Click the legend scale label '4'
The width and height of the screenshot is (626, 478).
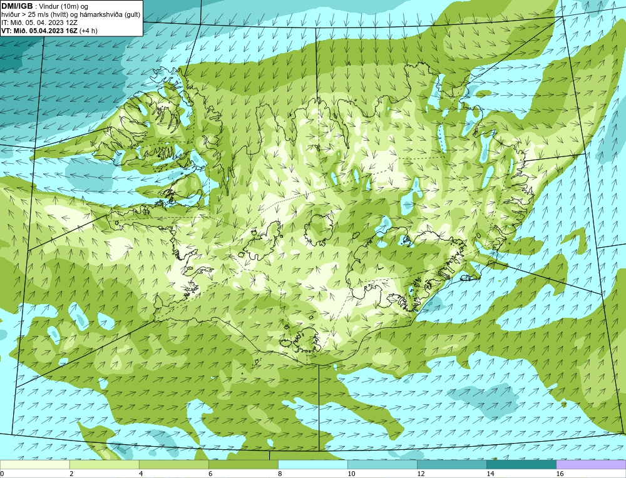[140, 474]
